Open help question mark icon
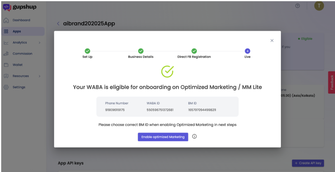The image size is (335, 172). [x=297, y=6]
